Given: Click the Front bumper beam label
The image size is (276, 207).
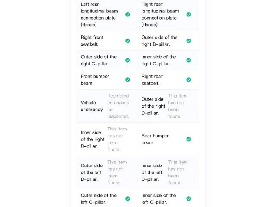Looking at the screenshot, I should [95, 80].
